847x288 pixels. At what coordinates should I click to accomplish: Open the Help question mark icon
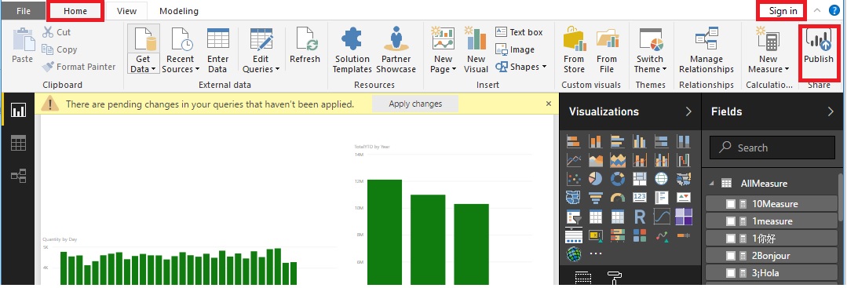coord(834,10)
